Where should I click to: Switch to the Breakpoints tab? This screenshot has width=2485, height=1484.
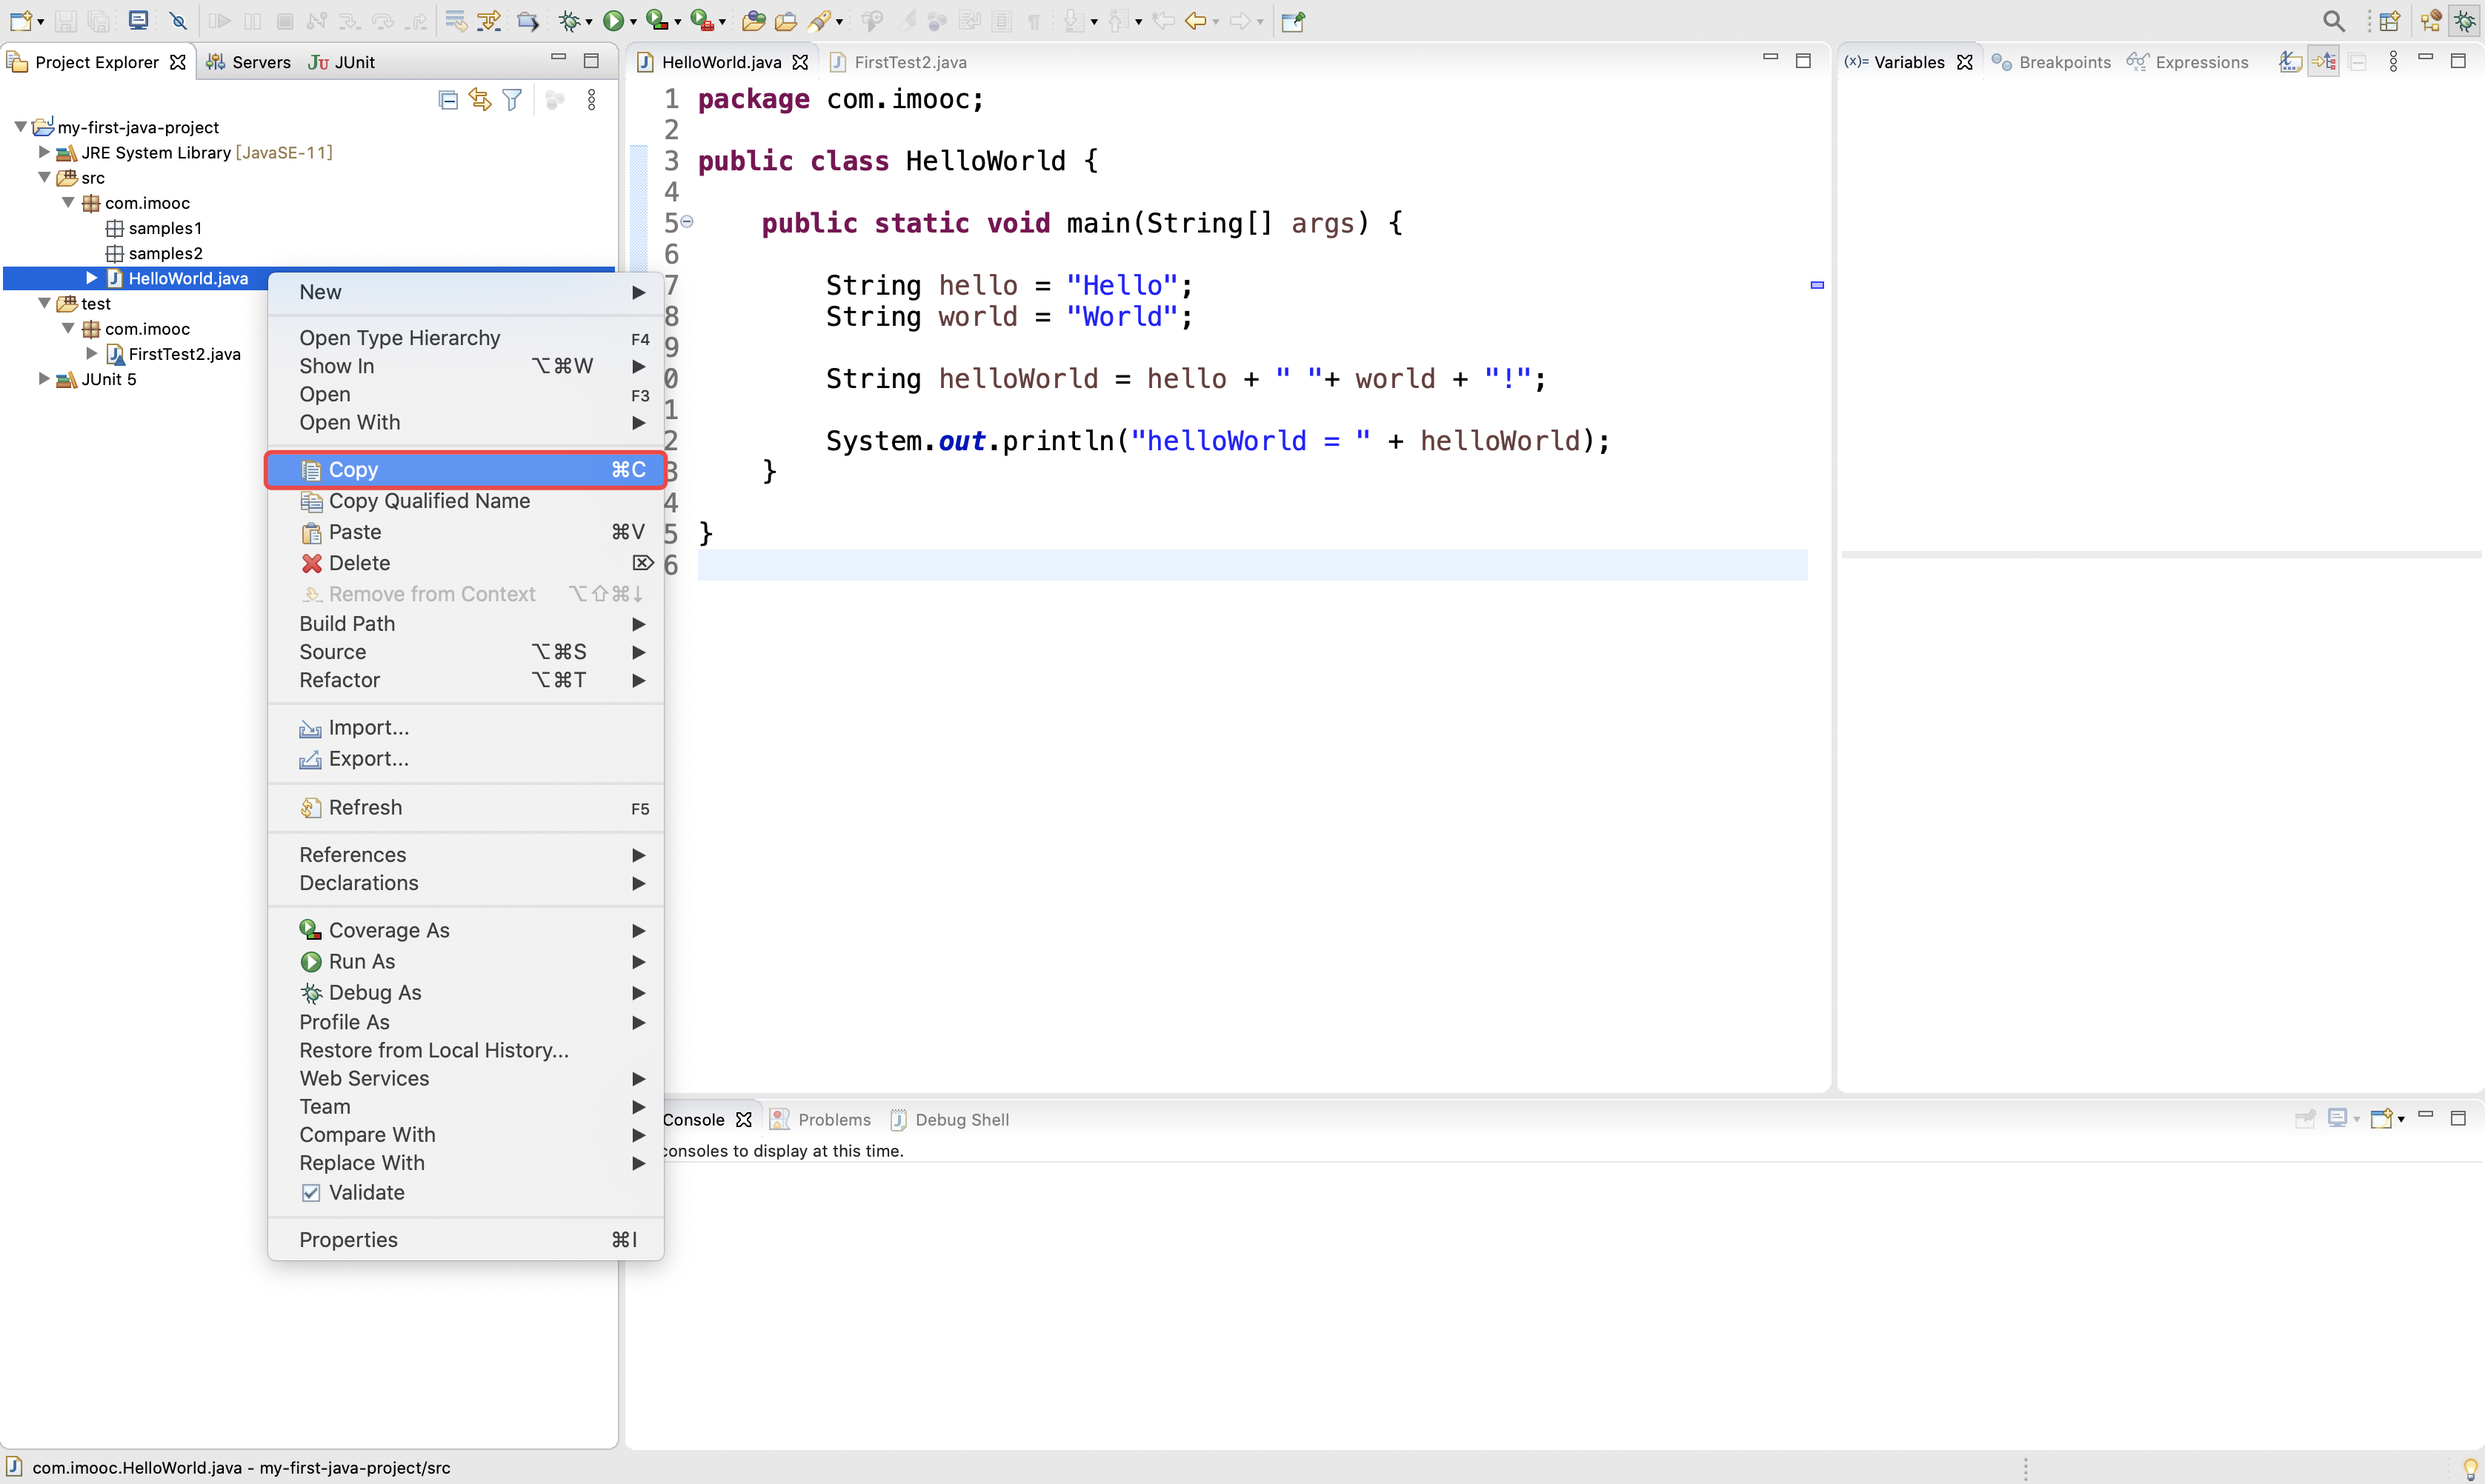point(2051,62)
